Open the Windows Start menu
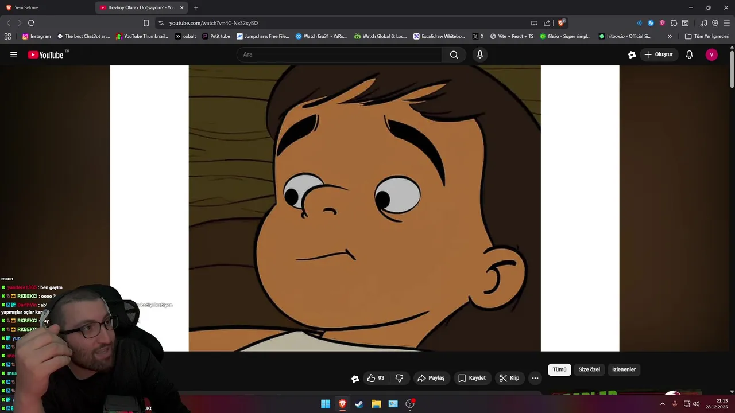Screen dimensions: 735x413 pos(326,404)
